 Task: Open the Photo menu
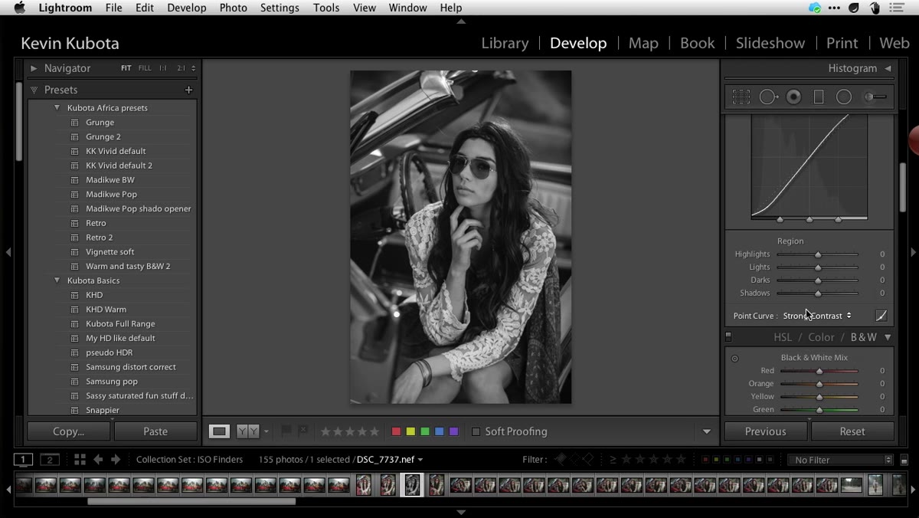pos(233,8)
